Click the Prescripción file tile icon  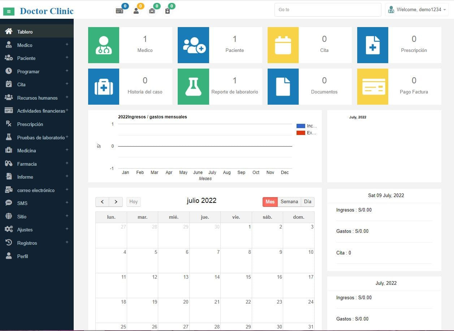click(x=372, y=45)
